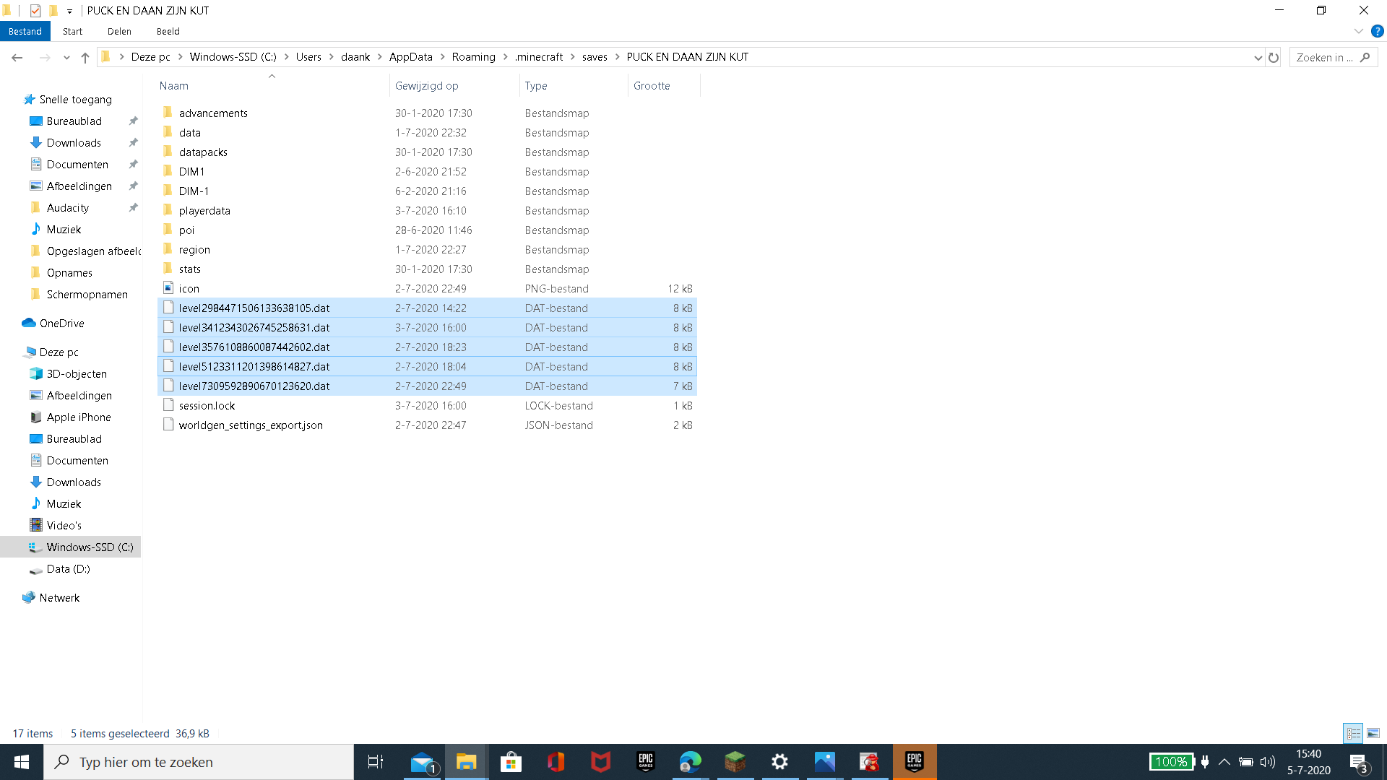Viewport: 1387px width, 780px height.
Task: Expand the ribbon with chevron
Action: pyautogui.click(x=1358, y=31)
